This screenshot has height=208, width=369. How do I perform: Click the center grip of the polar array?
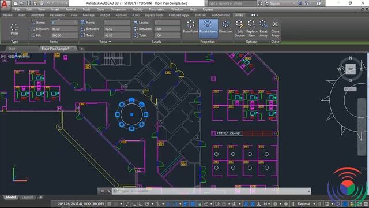131,114
